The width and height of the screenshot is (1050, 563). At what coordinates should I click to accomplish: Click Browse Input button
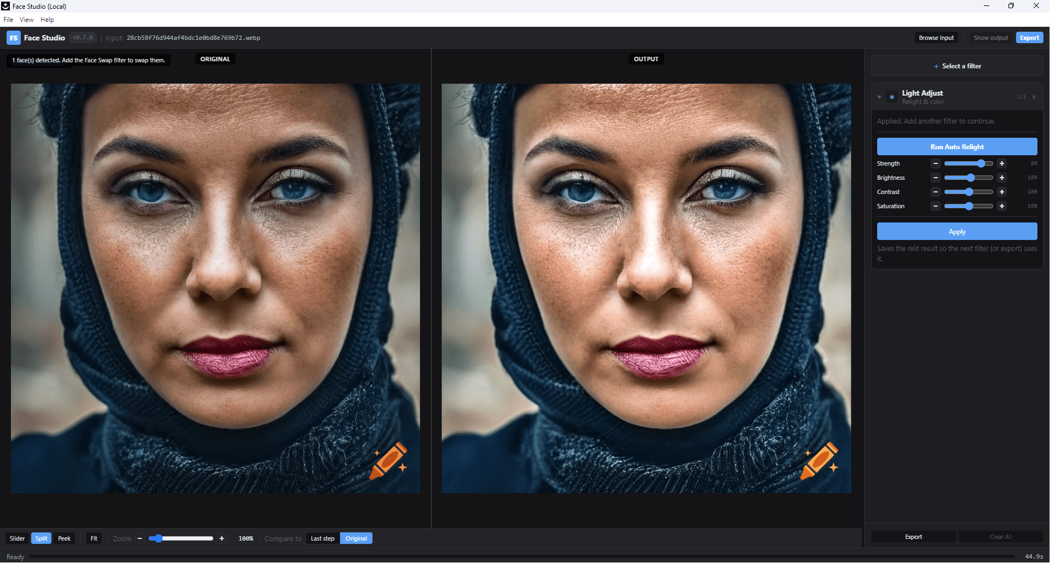pos(936,38)
